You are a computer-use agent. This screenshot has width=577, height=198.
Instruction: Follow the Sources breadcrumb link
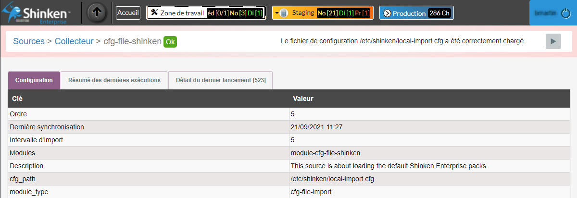(28, 41)
